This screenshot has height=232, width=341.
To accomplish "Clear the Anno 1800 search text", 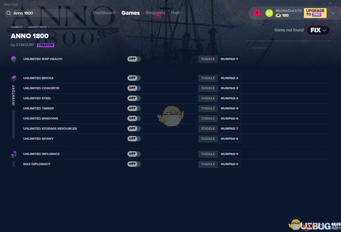I will [70, 13].
